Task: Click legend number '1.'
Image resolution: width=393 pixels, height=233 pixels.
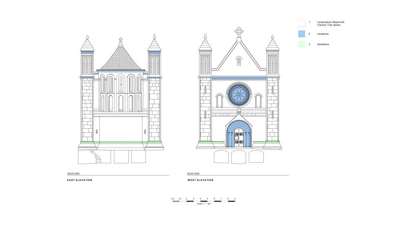Action: pyautogui.click(x=309, y=22)
